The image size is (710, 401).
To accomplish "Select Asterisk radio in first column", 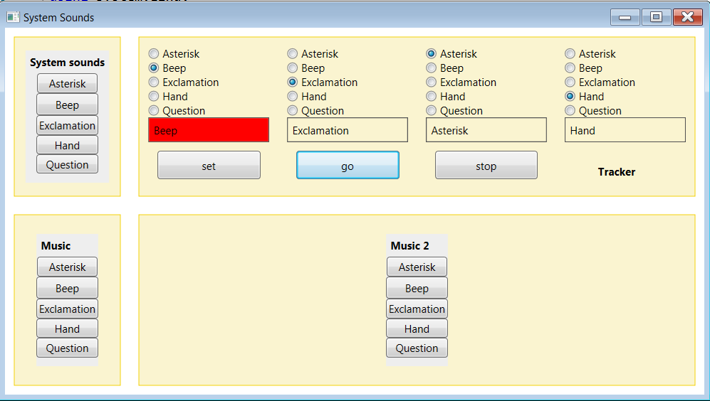I will click(154, 54).
